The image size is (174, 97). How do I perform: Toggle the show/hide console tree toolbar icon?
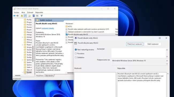pos(25,16)
